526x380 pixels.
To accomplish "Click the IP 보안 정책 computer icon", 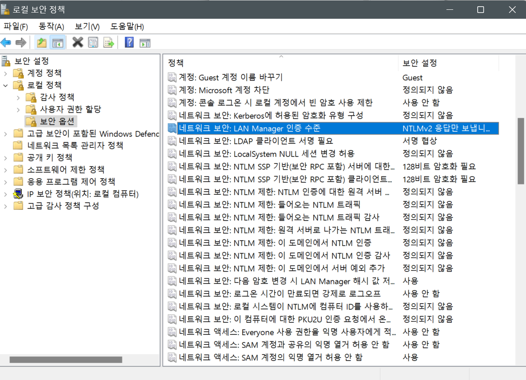I will click(18, 194).
